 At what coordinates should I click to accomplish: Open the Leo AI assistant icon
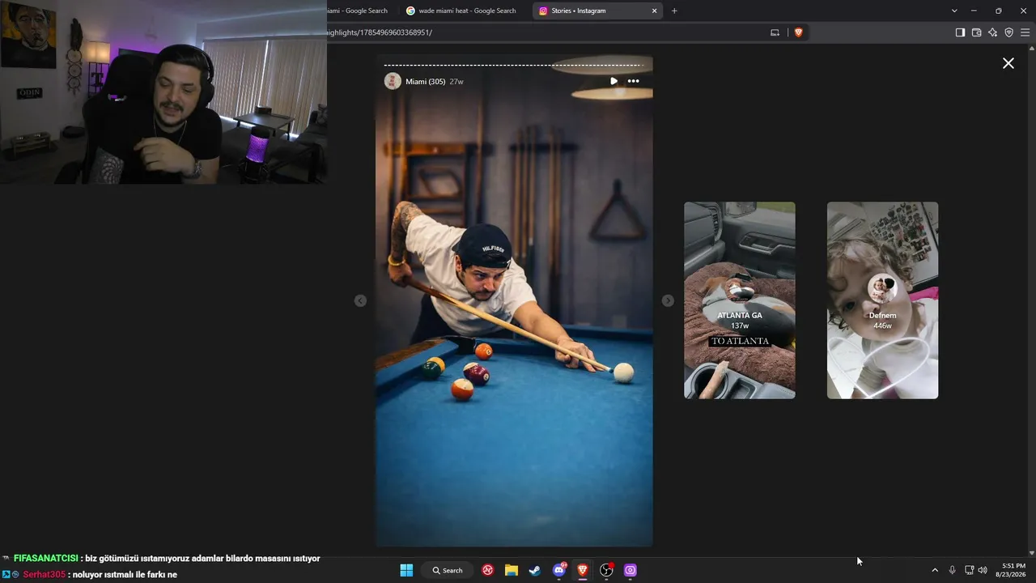(x=992, y=32)
